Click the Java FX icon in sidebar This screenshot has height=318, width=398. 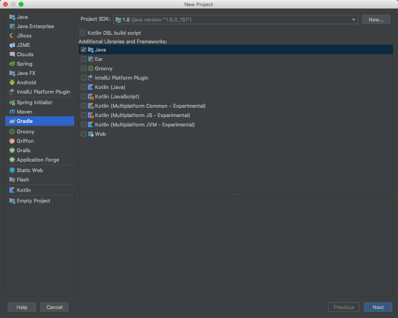point(12,73)
